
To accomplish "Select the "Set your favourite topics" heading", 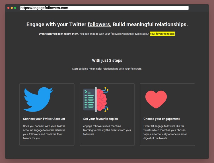I will [x=100, y=119].
